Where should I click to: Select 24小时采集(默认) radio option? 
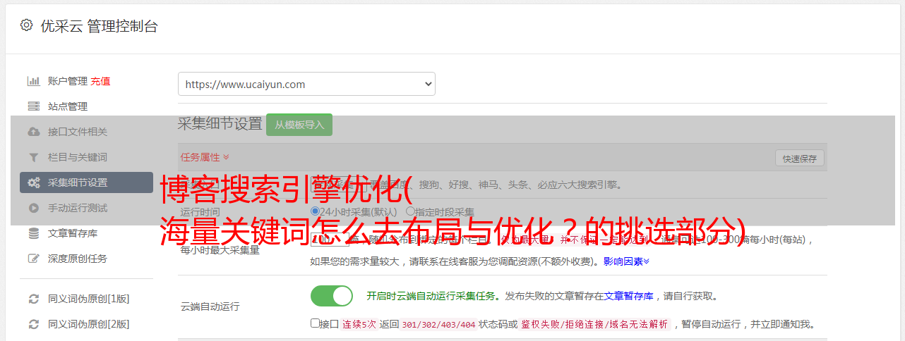pos(315,211)
